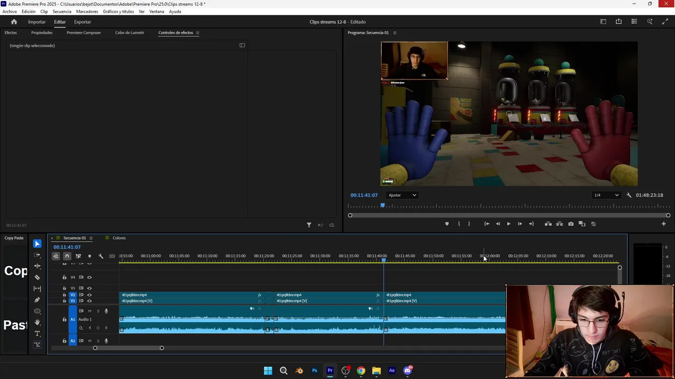The image size is (675, 379).
Task: Export a frame with the camera icon
Action: 571,224
